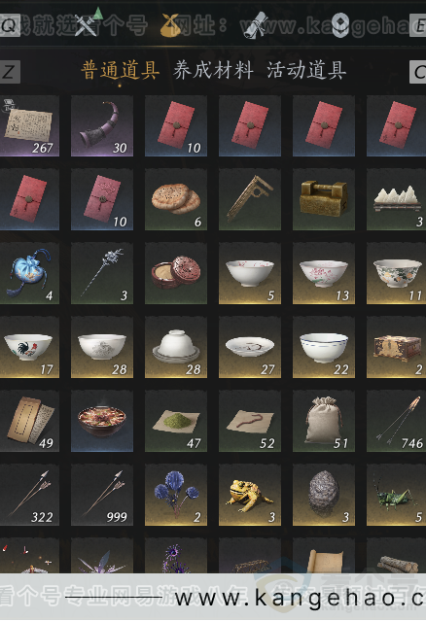The height and width of the screenshot is (621, 426).
Task: Select the cloth sack item with 51
Action: (x=324, y=421)
